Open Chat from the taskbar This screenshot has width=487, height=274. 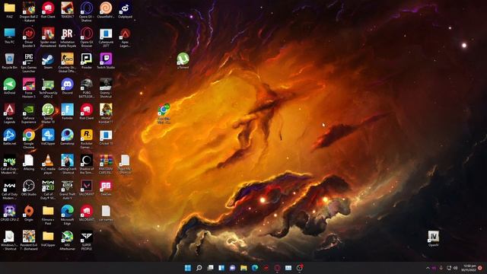(x=233, y=268)
